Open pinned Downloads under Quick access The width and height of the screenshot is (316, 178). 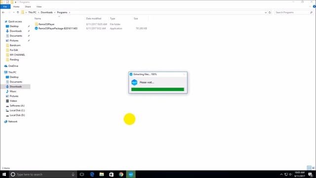[16, 31]
